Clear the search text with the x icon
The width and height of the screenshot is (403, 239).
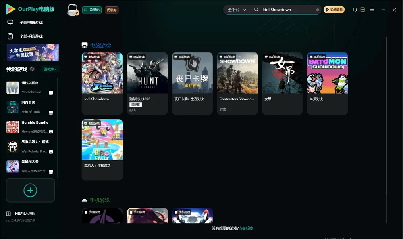(x=318, y=10)
